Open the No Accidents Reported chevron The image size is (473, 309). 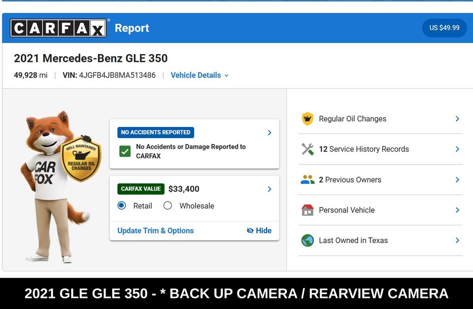tap(270, 133)
